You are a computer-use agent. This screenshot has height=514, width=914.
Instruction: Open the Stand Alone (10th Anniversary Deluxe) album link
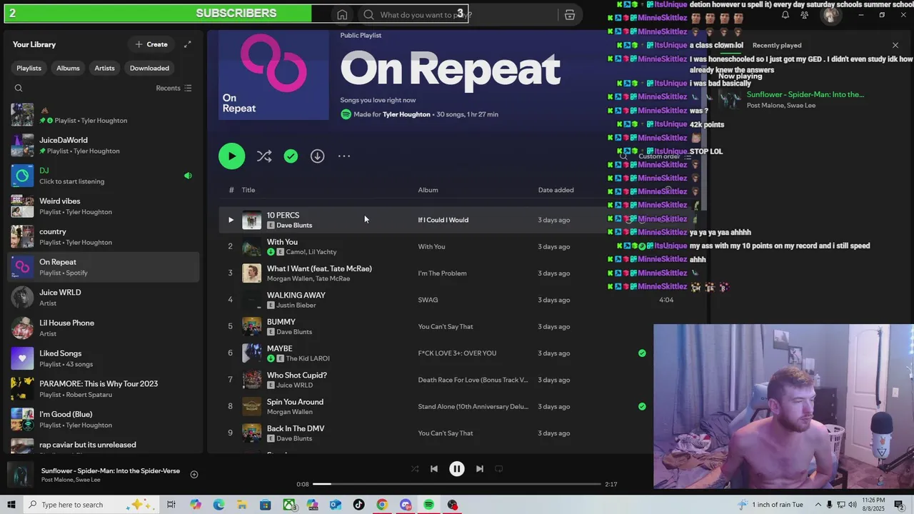(473, 406)
